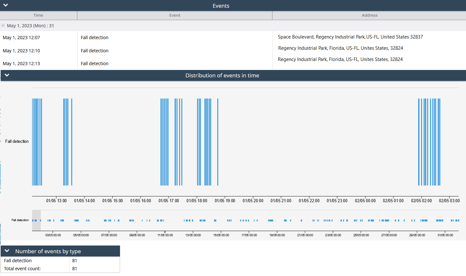Screen dimensions: 466x276
Task: Click Fall detection in the 12:13 row
Action: tap(95, 64)
